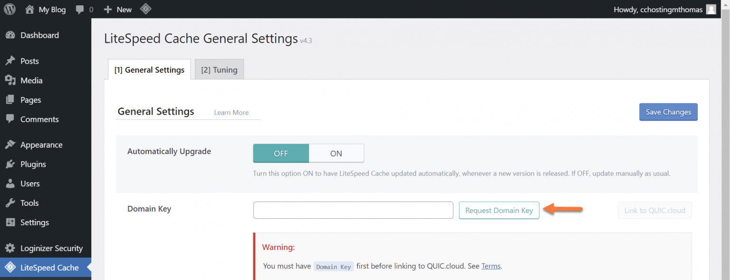Click the user avatar thumbnail
Image resolution: width=730 pixels, height=280 pixels.
click(x=711, y=9)
